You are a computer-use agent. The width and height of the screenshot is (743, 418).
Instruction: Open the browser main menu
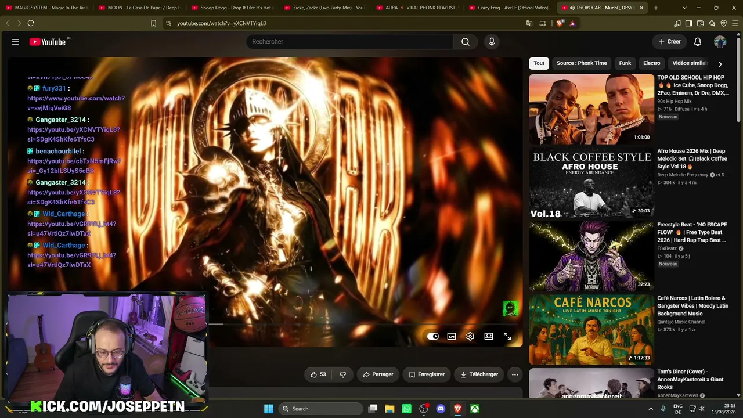tap(735, 23)
